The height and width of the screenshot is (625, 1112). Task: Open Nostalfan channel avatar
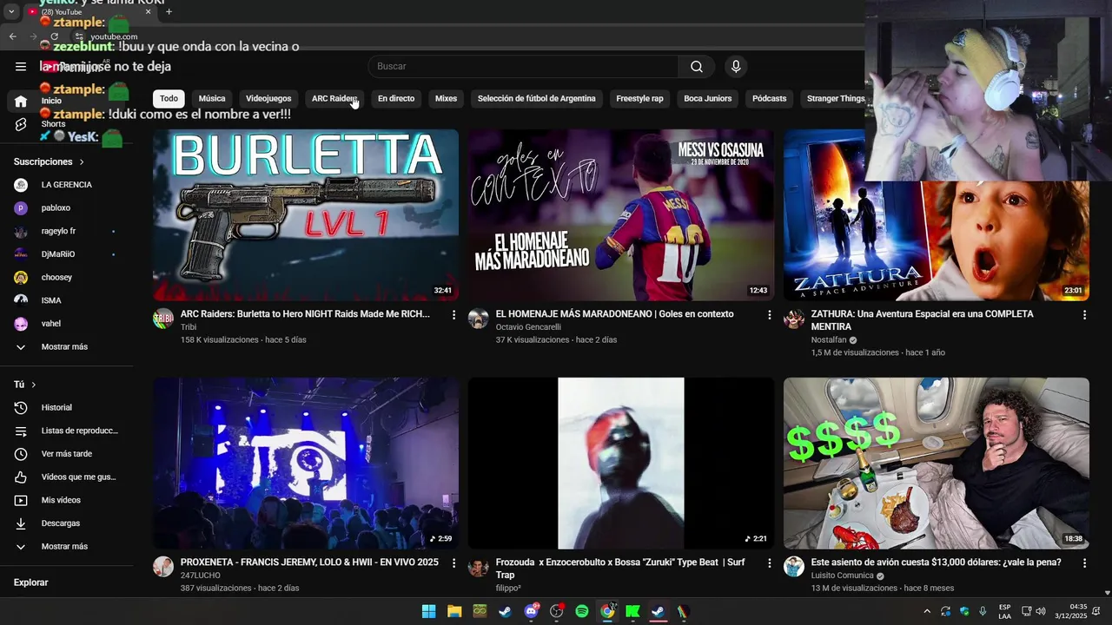pyautogui.click(x=794, y=319)
